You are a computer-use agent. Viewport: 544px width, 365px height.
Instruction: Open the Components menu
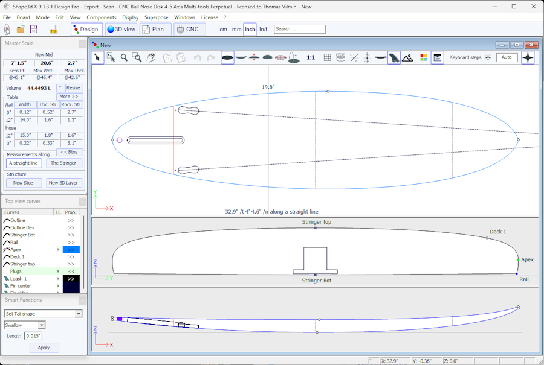pyautogui.click(x=101, y=17)
